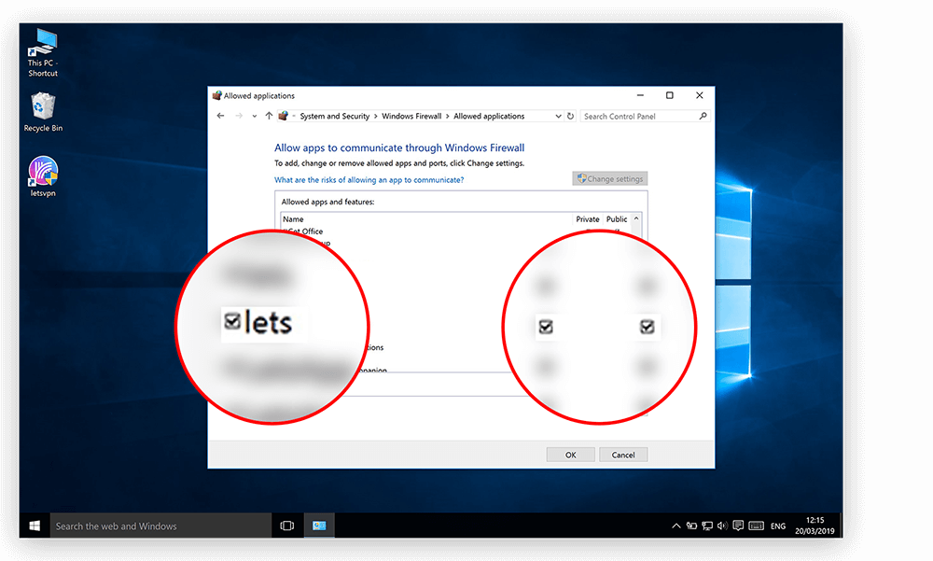933x561 pixels.
Task: Open the recent locations dropdown arrow
Action: click(x=254, y=117)
